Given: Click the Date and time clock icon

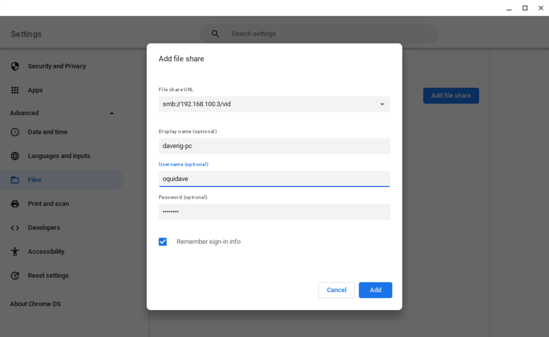Looking at the screenshot, I should (x=14, y=132).
